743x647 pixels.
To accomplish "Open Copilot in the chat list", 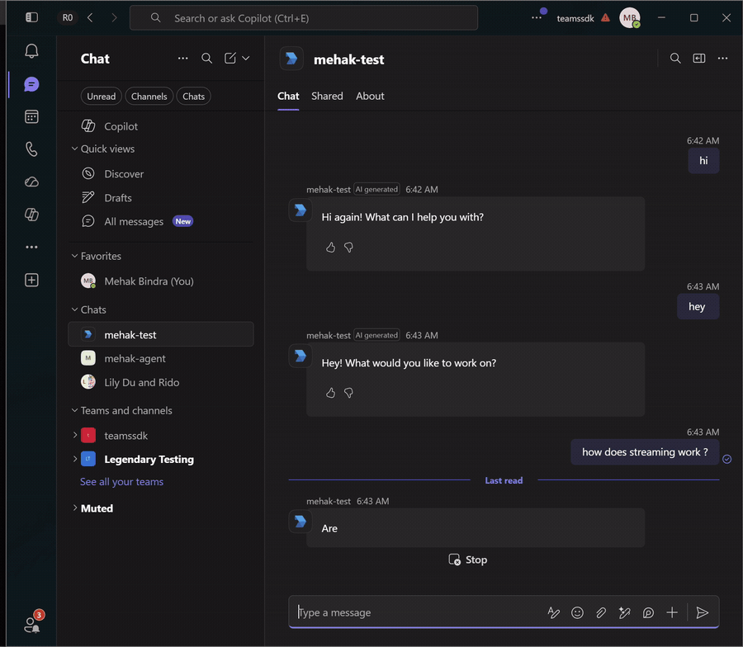I will click(x=161, y=126).
